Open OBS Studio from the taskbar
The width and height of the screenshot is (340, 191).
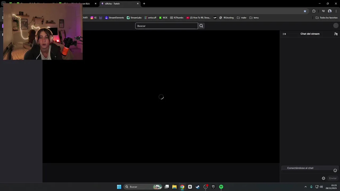point(206,187)
